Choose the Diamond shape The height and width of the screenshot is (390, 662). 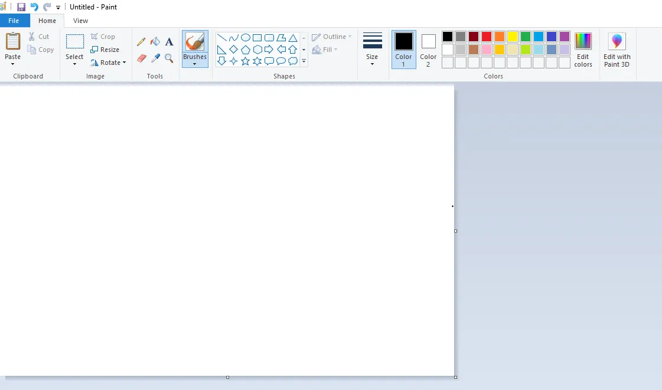pos(233,50)
